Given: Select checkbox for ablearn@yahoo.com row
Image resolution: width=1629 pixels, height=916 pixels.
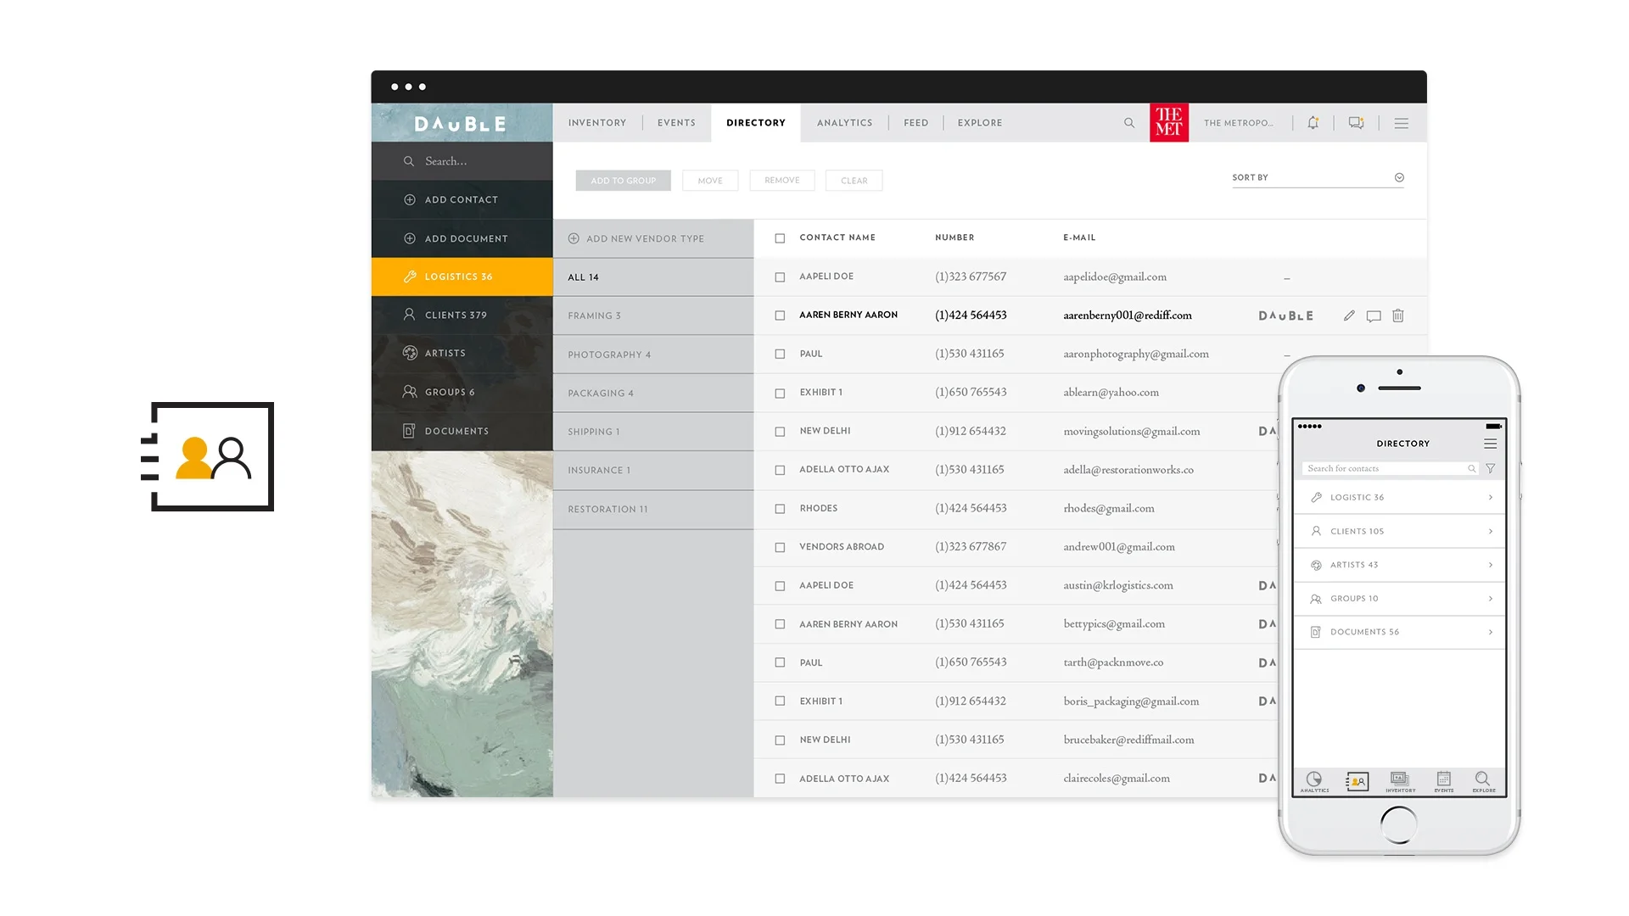Looking at the screenshot, I should (x=780, y=393).
